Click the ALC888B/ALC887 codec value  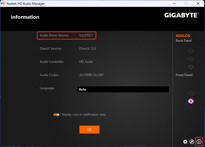point(92,75)
